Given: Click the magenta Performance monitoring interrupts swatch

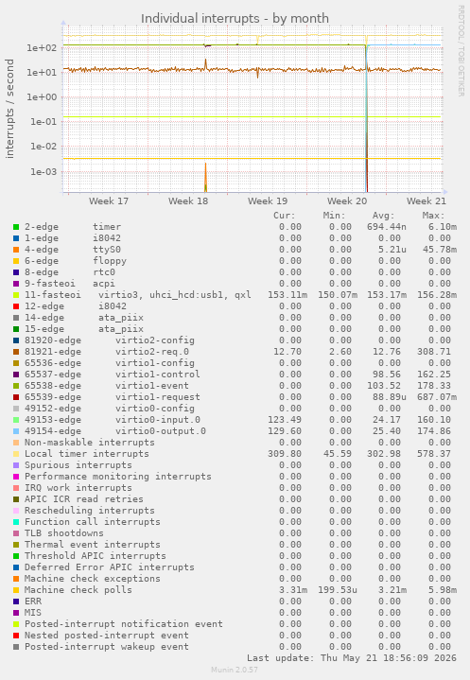Looking at the screenshot, I should 16,477.
